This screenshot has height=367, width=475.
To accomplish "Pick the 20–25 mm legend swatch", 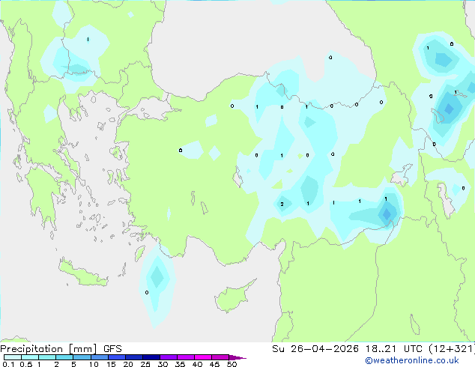I will coord(134,357).
